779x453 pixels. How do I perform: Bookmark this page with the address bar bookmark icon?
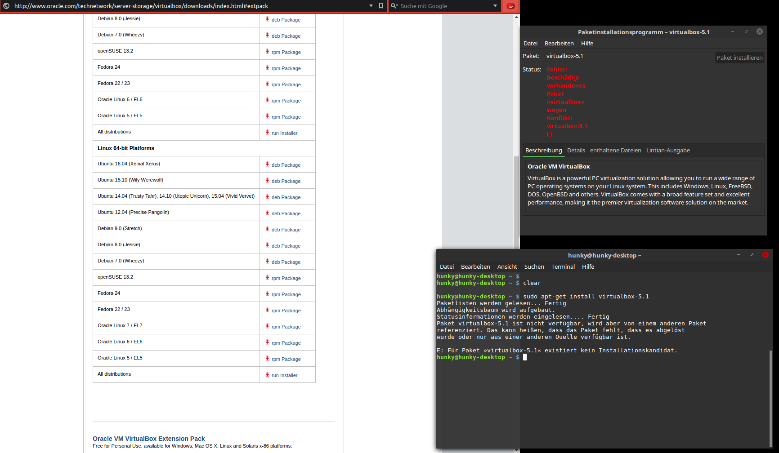(x=381, y=6)
